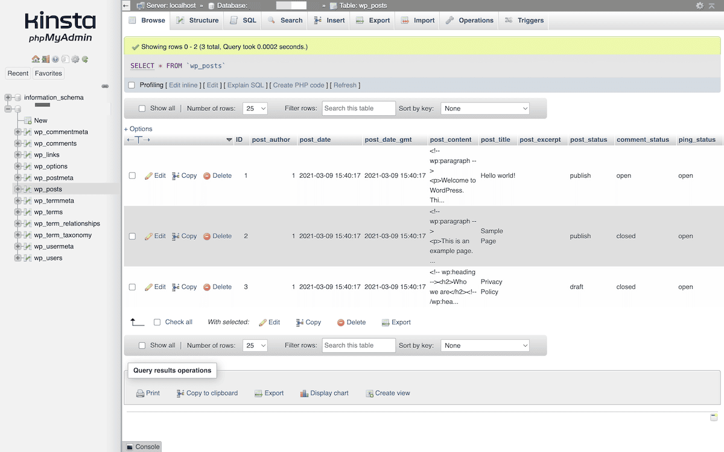Reload navigation panel green refresh icon
Image resolution: width=724 pixels, height=452 pixels.
click(x=85, y=59)
